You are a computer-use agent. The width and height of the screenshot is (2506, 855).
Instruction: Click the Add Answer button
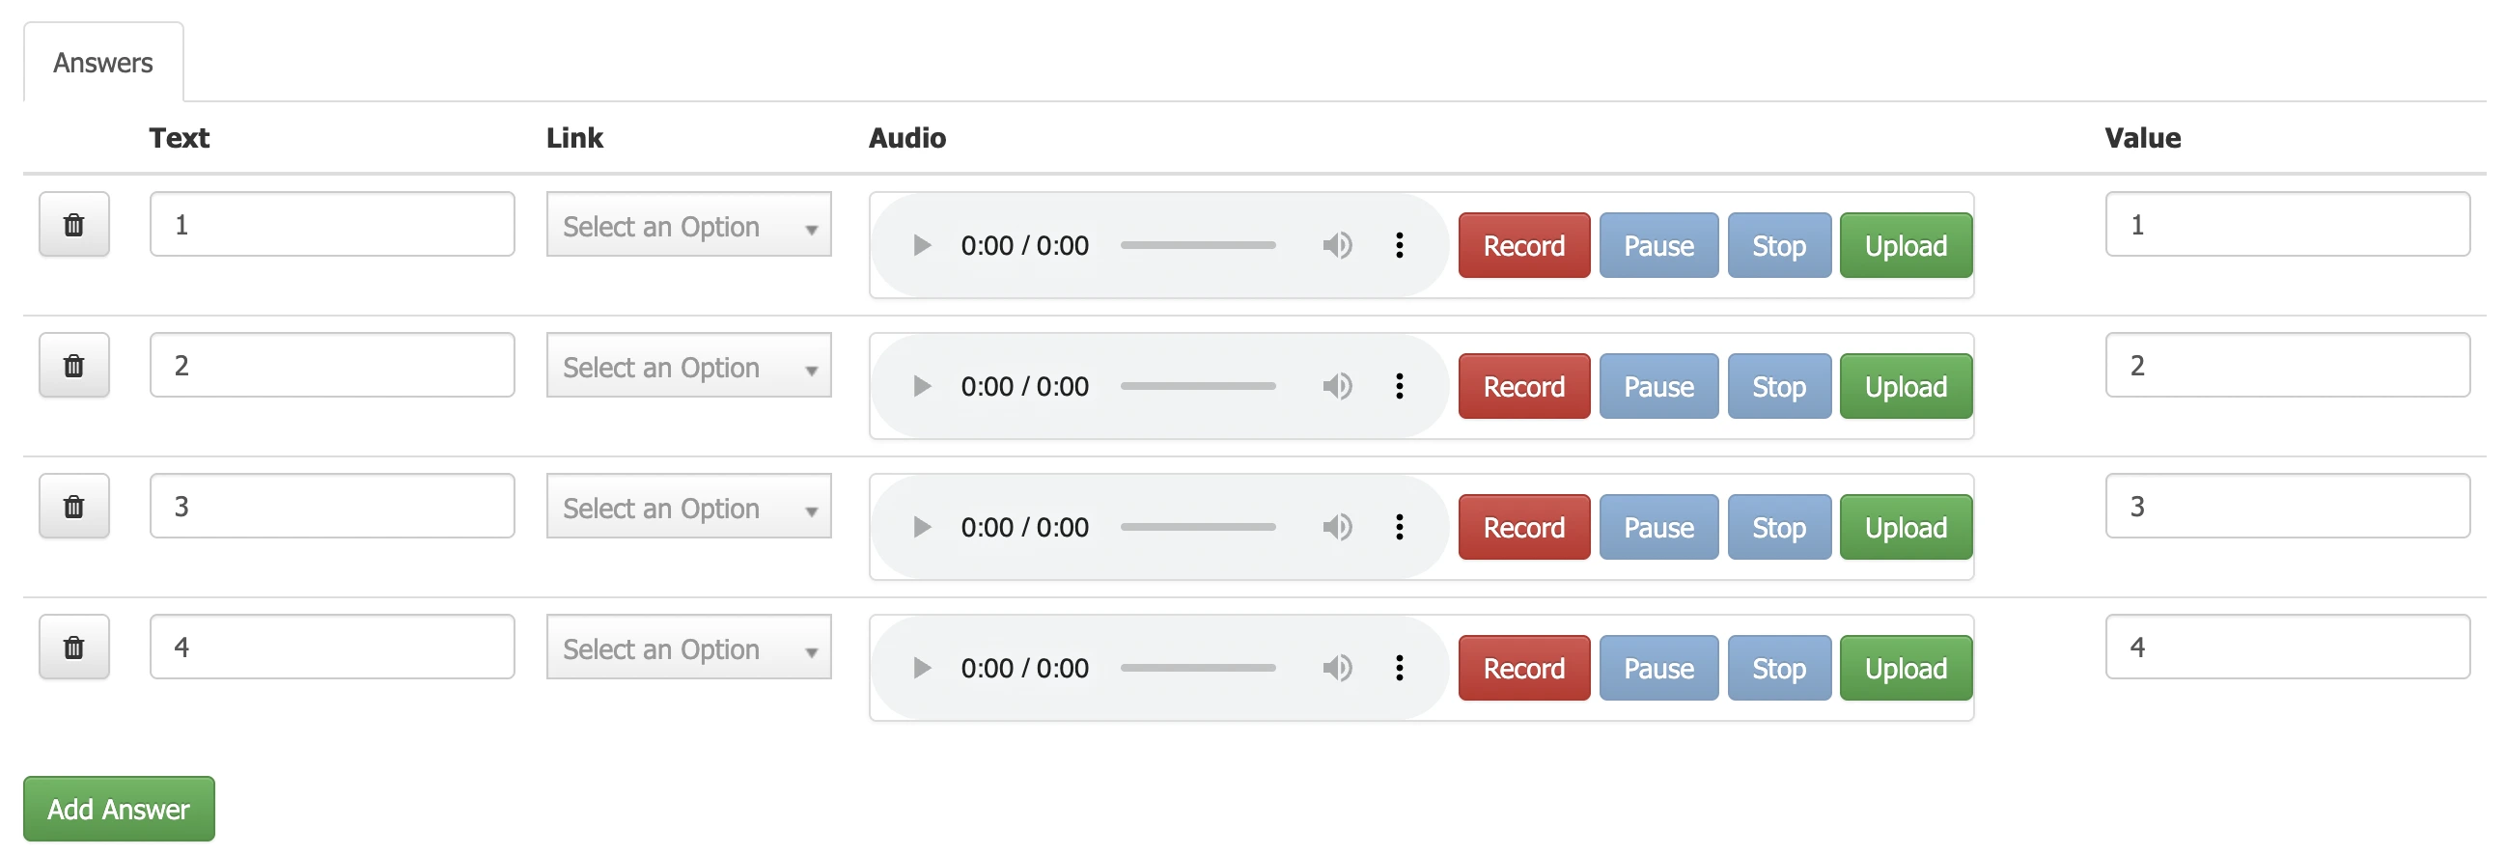point(119,809)
